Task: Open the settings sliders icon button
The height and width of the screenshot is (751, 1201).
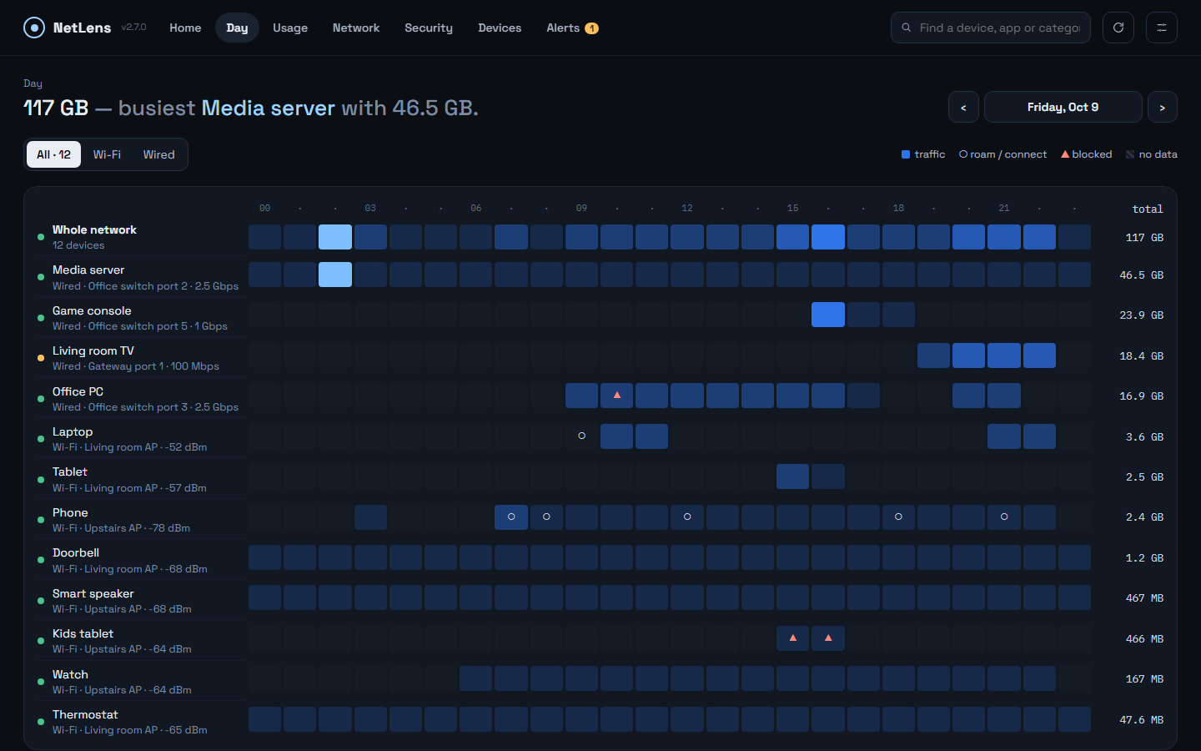Action: point(1162,28)
